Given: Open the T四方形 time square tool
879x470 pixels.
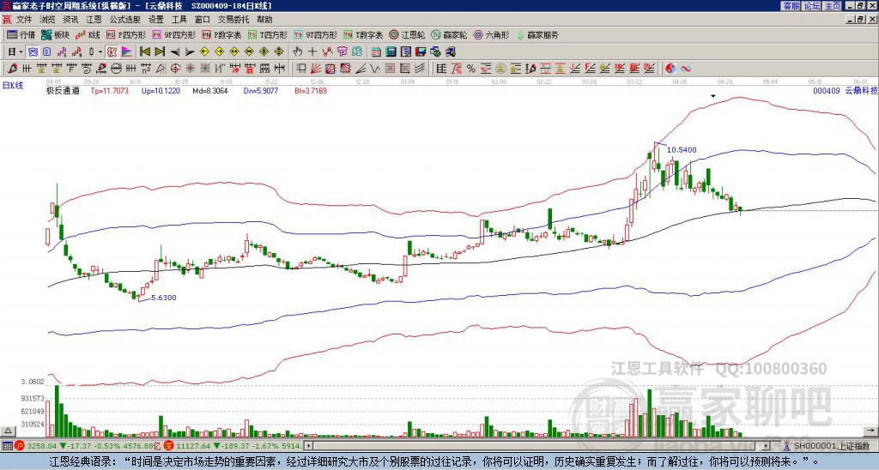Looking at the screenshot, I should click(x=268, y=34).
